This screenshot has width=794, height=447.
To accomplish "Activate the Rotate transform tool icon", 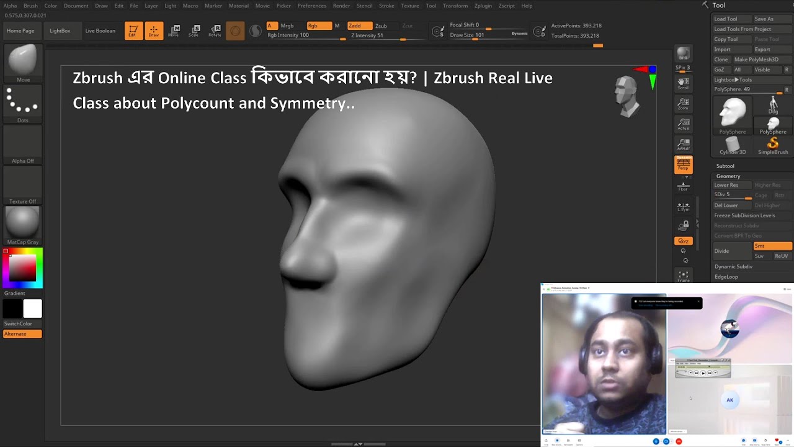I will 215,30.
